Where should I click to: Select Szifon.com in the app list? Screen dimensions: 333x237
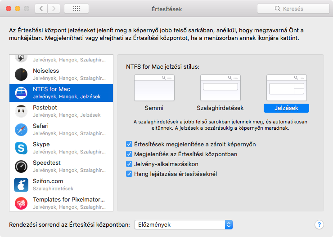point(61,185)
